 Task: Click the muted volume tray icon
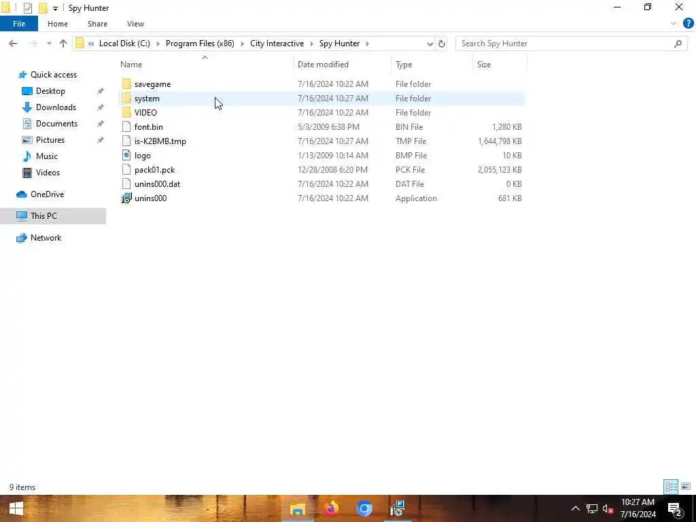pos(608,508)
